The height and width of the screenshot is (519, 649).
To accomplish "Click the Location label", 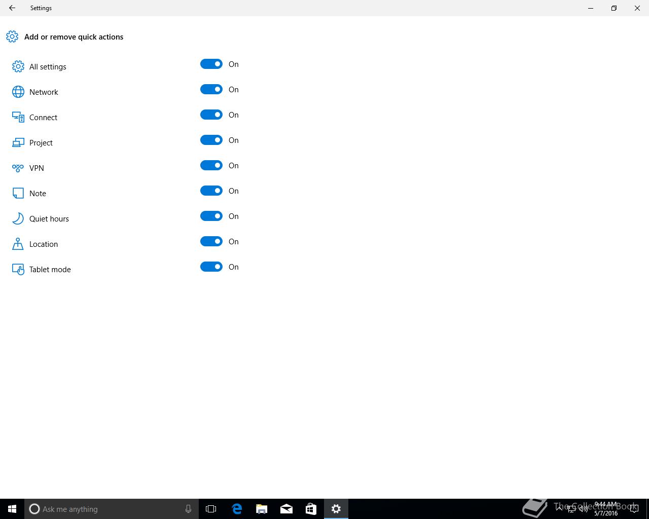I will click(44, 244).
